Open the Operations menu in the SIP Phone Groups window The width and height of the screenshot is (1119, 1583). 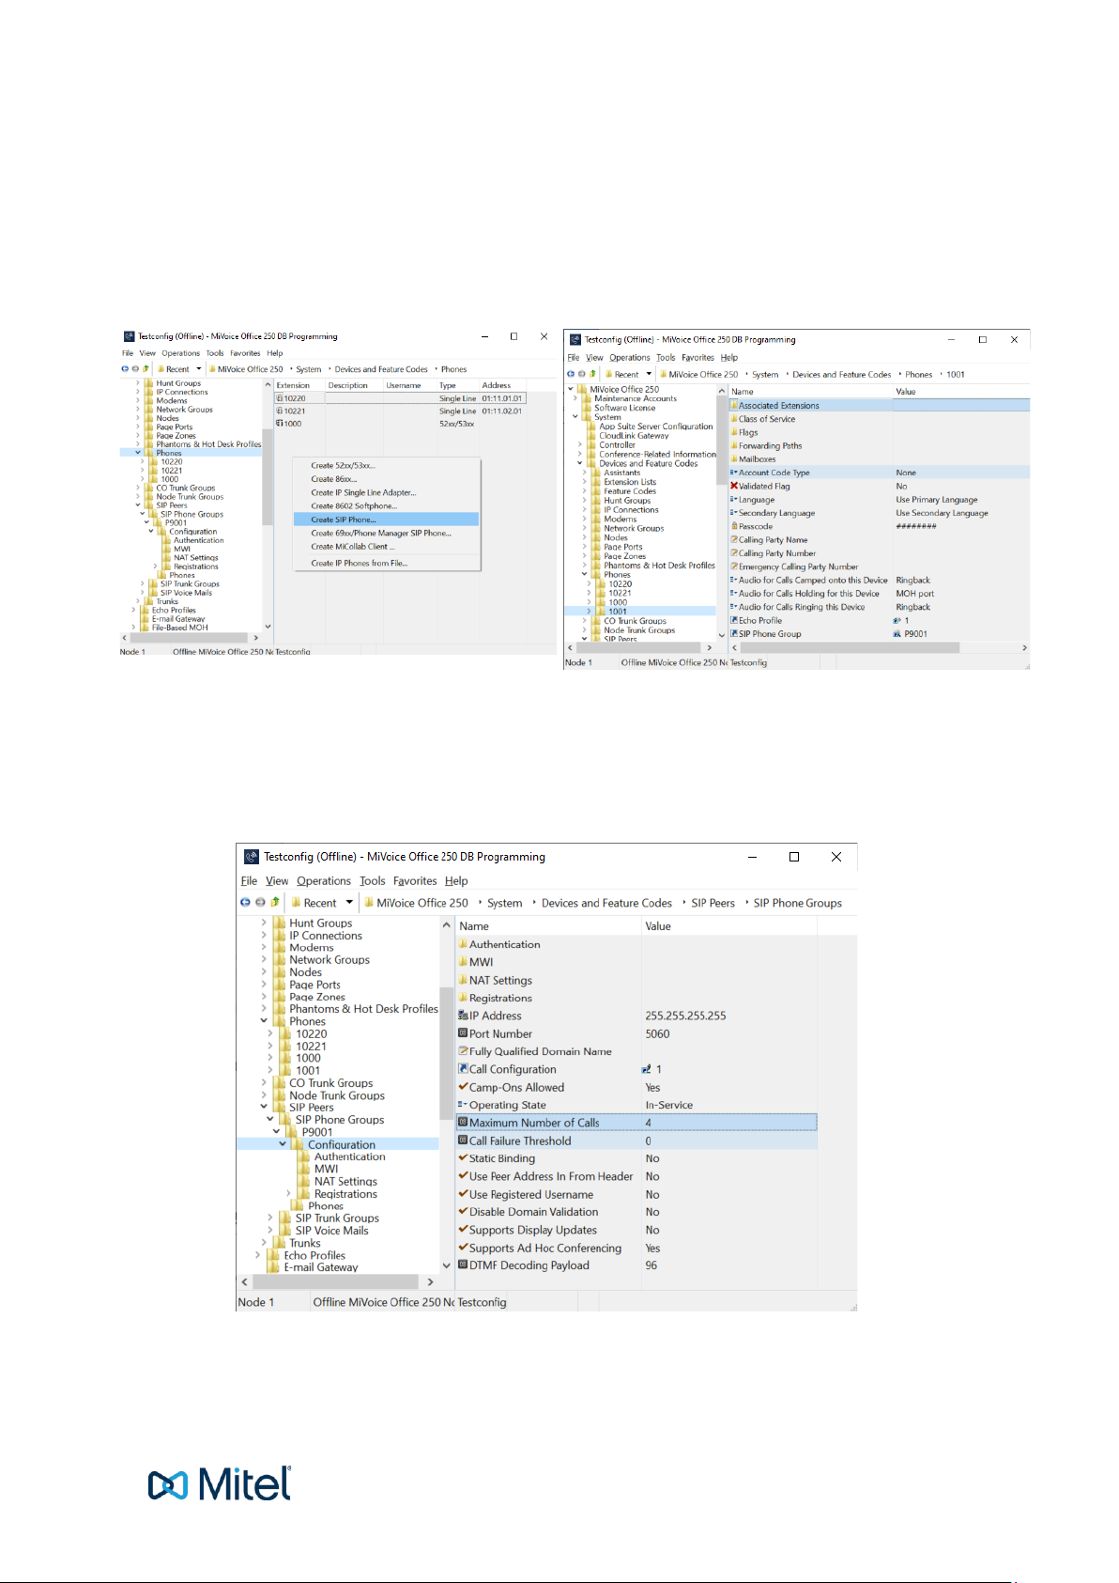[324, 881]
